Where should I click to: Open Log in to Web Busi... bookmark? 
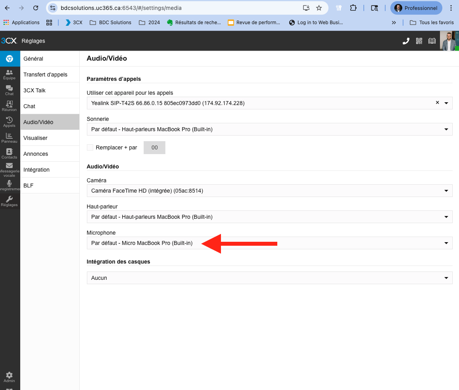(x=316, y=23)
